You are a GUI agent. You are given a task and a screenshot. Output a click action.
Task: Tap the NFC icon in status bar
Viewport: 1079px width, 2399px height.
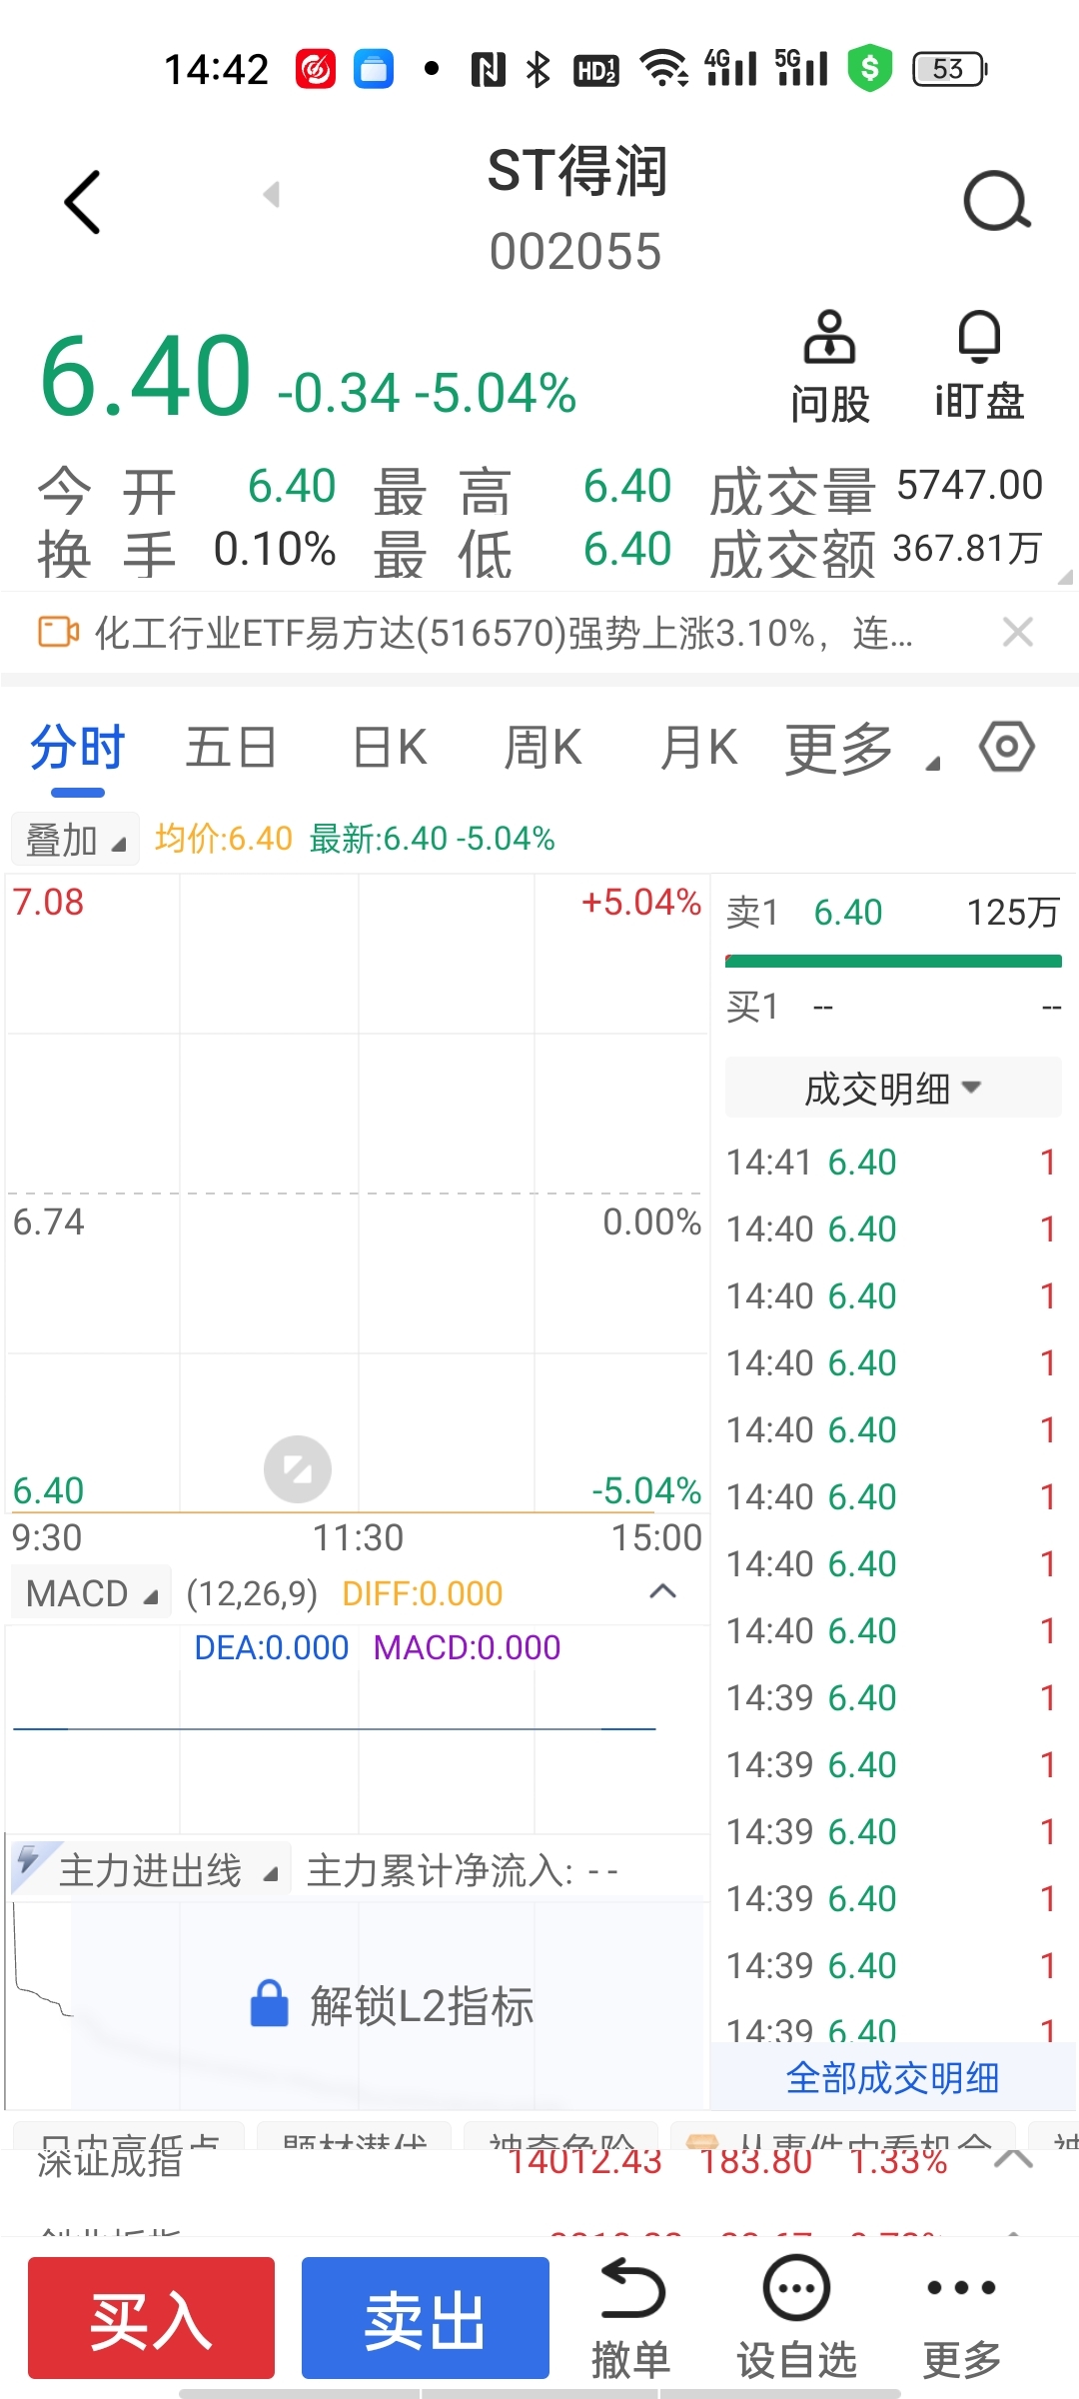[488, 69]
